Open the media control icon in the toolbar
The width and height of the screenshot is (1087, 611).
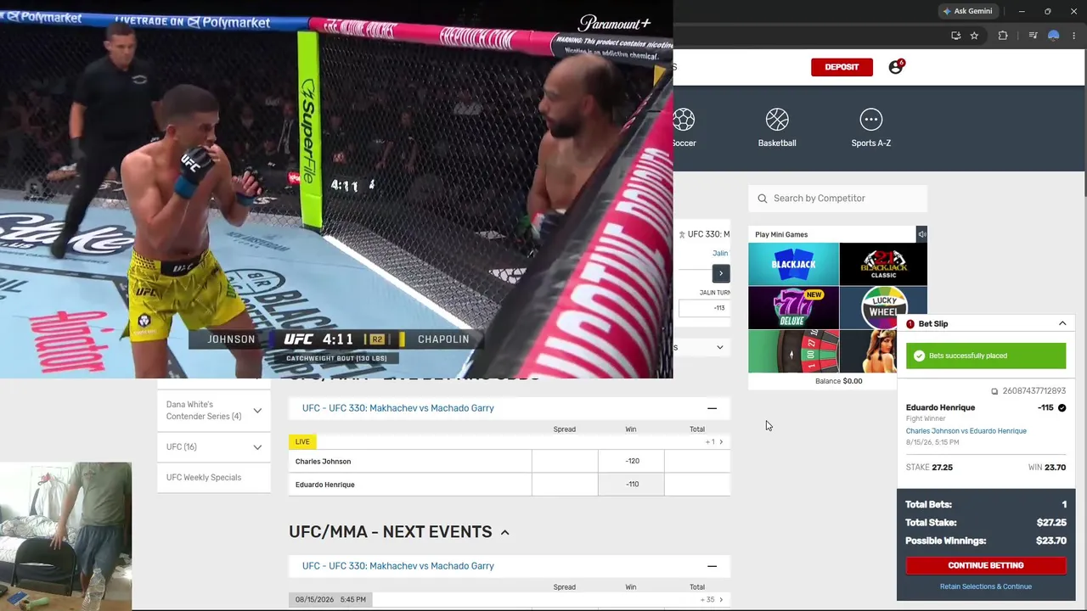pyautogui.click(x=1033, y=36)
